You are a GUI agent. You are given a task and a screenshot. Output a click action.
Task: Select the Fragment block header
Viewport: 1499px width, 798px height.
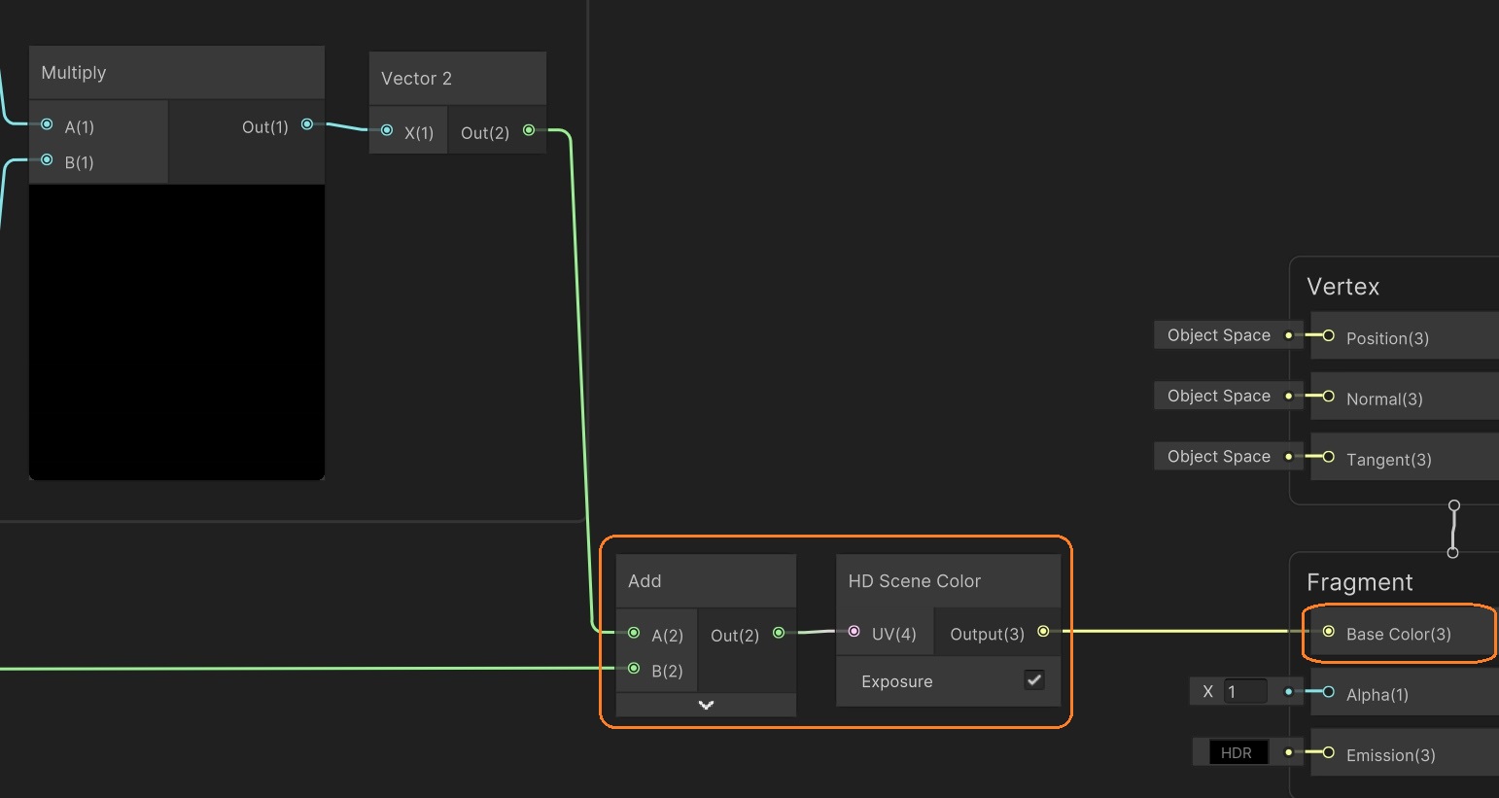(1360, 582)
